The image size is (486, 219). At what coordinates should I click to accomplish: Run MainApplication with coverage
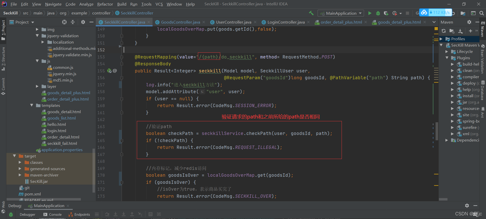pos(386,13)
